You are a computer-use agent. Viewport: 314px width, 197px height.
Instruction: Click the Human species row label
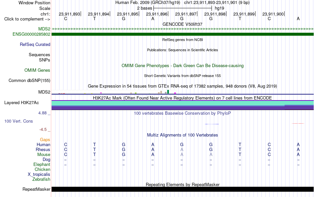tap(43, 144)
